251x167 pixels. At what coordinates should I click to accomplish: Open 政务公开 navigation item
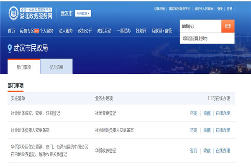click(x=85, y=31)
